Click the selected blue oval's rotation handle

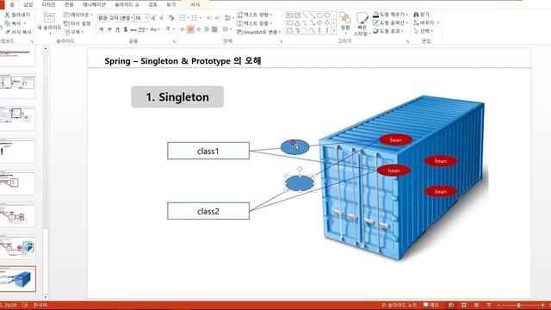click(x=300, y=170)
